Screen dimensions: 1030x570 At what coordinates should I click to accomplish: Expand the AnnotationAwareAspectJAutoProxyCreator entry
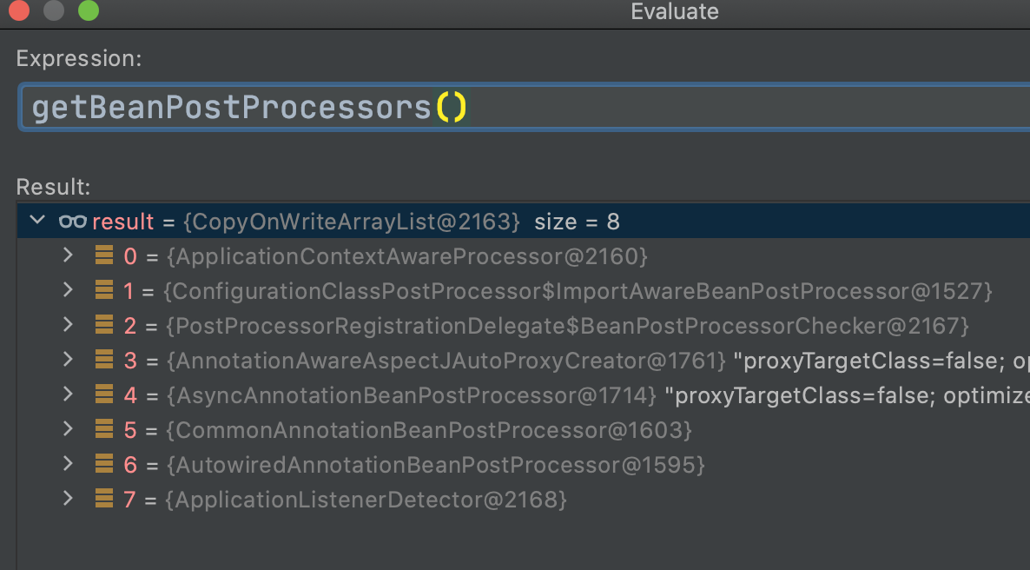coord(68,360)
